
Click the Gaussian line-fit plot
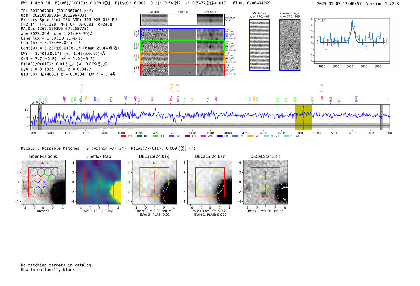click(352, 41)
